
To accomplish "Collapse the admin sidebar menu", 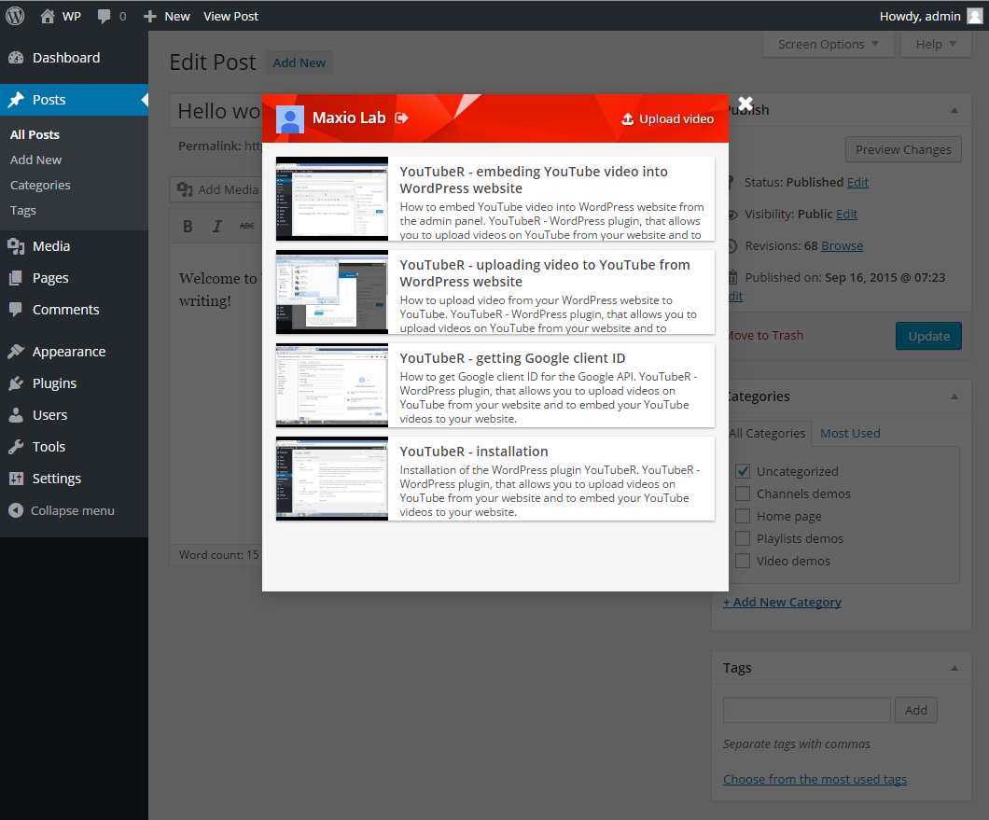I will (62, 510).
